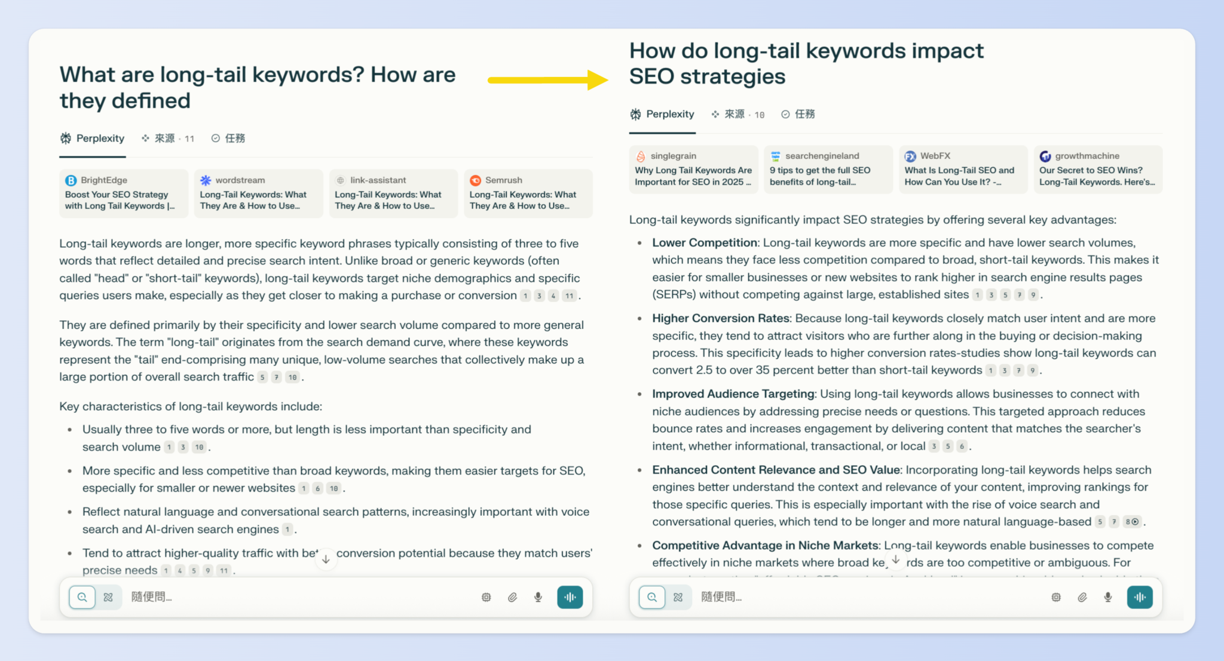Click the right panel voice mode button
1224x661 pixels.
coord(1140,597)
